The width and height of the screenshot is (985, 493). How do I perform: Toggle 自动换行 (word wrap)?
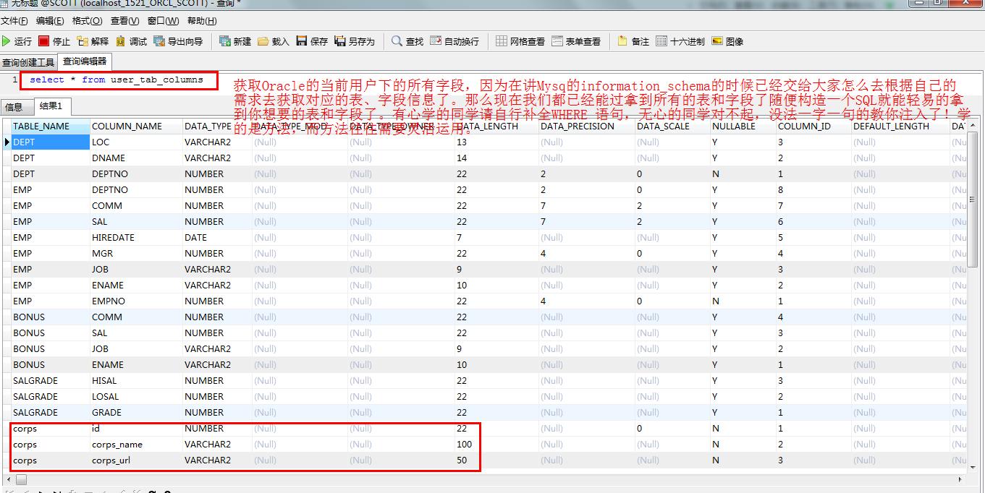pyautogui.click(x=455, y=41)
